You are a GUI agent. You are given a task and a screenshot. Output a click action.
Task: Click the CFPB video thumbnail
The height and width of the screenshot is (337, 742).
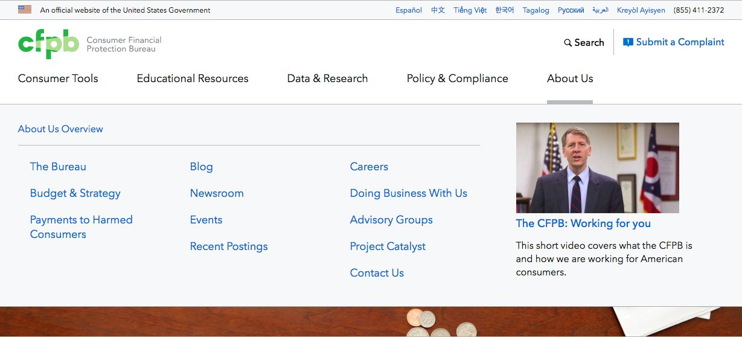pos(597,167)
